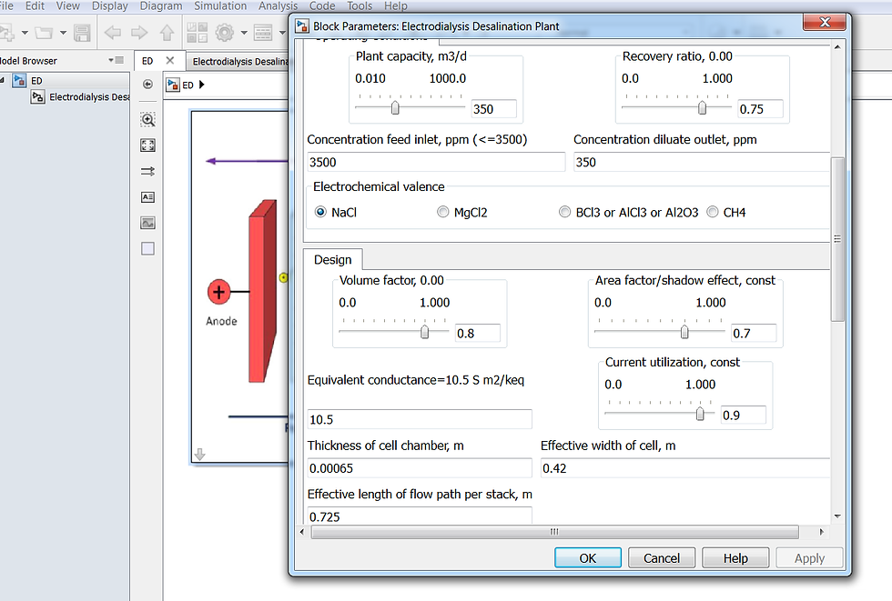
Task: Select the MgCl2 valence radio button
Action: pyautogui.click(x=442, y=212)
